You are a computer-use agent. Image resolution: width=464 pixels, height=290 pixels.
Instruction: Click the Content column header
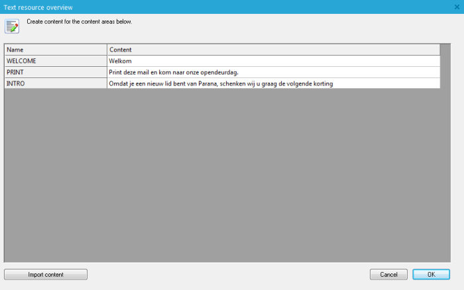(x=273, y=50)
